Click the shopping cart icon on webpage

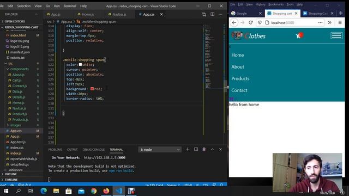[x=298, y=36]
